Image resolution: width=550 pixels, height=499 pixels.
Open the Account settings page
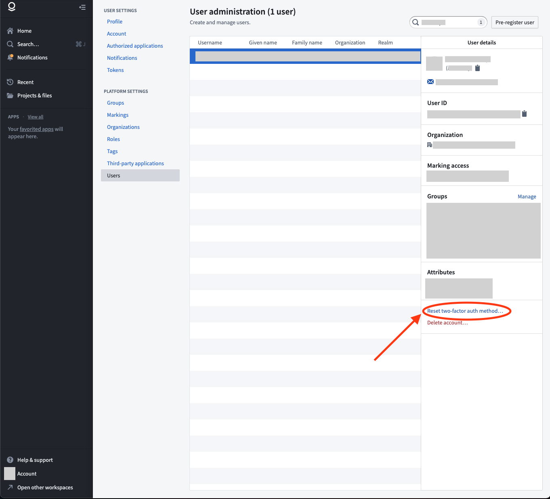(117, 34)
